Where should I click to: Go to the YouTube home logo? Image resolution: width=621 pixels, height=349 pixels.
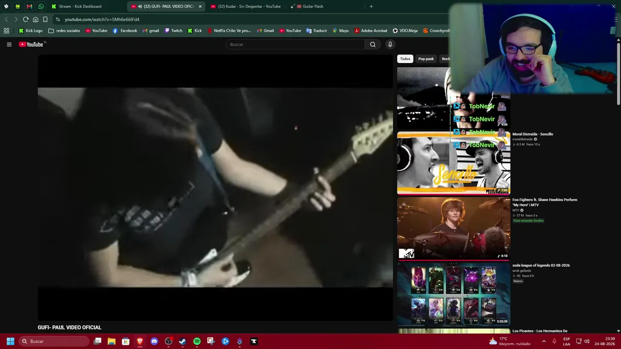(x=32, y=45)
